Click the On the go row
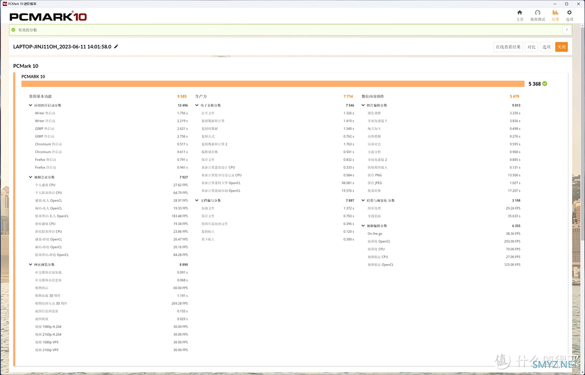 444,234
